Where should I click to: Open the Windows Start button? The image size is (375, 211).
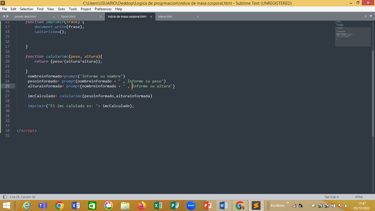[6, 206]
